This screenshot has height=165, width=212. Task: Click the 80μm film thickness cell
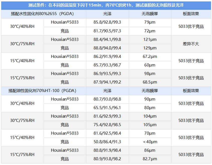(x=150, y=108)
